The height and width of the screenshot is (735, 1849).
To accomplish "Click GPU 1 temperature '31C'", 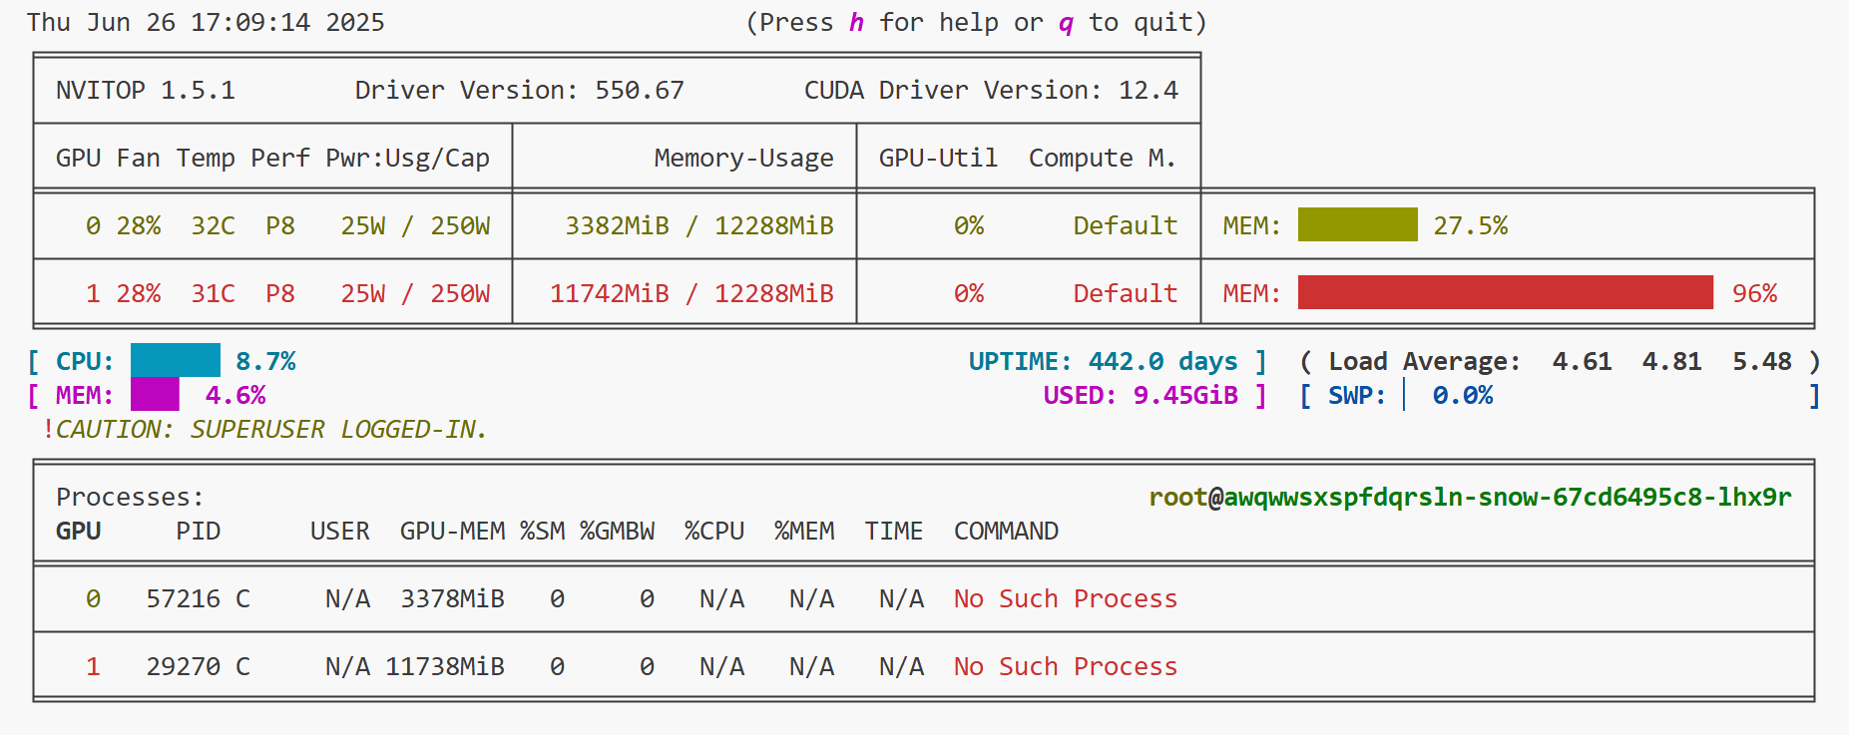I will (213, 293).
